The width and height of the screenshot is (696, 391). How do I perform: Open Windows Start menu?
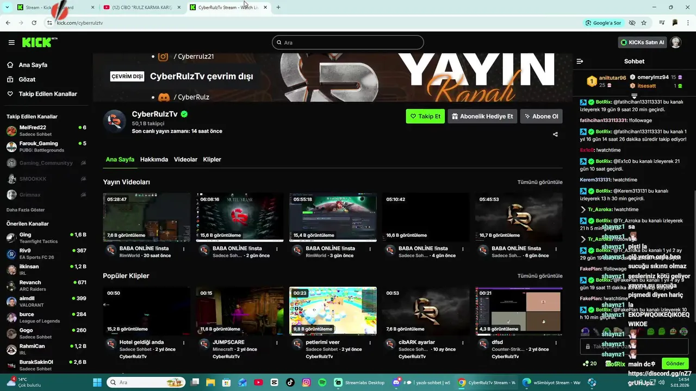point(97,382)
